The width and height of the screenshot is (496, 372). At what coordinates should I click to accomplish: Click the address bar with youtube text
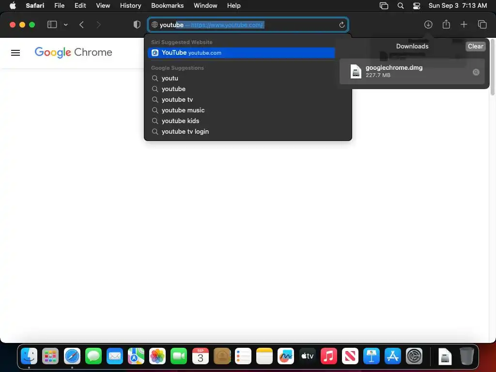tap(248, 25)
